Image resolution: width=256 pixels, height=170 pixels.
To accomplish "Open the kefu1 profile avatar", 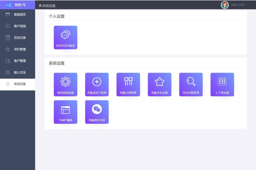I will (x=224, y=5).
